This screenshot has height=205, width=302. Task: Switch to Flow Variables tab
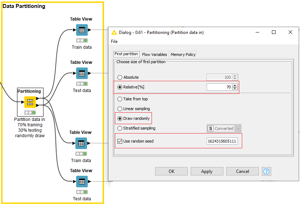point(154,54)
